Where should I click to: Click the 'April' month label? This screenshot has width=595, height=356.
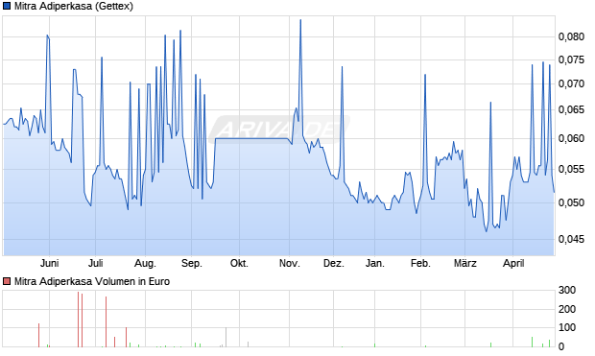(513, 263)
